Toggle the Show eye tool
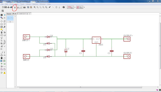The width and height of the screenshot is (161, 92). click(5, 15)
